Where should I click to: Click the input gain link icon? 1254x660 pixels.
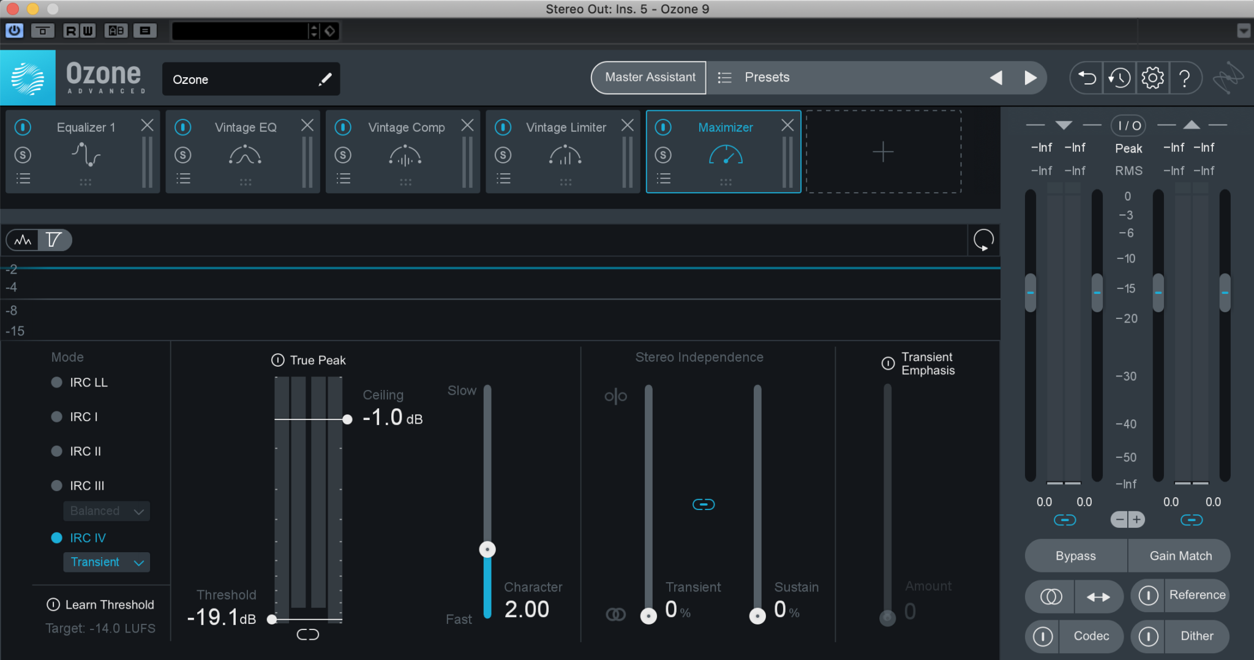pyautogui.click(x=1065, y=520)
